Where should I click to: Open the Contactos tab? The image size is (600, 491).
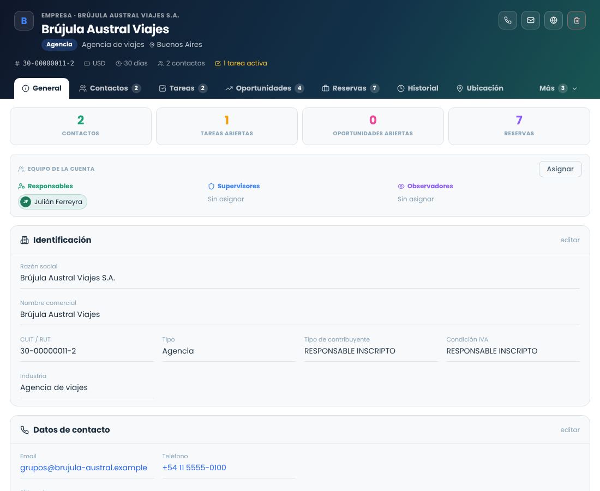110,88
